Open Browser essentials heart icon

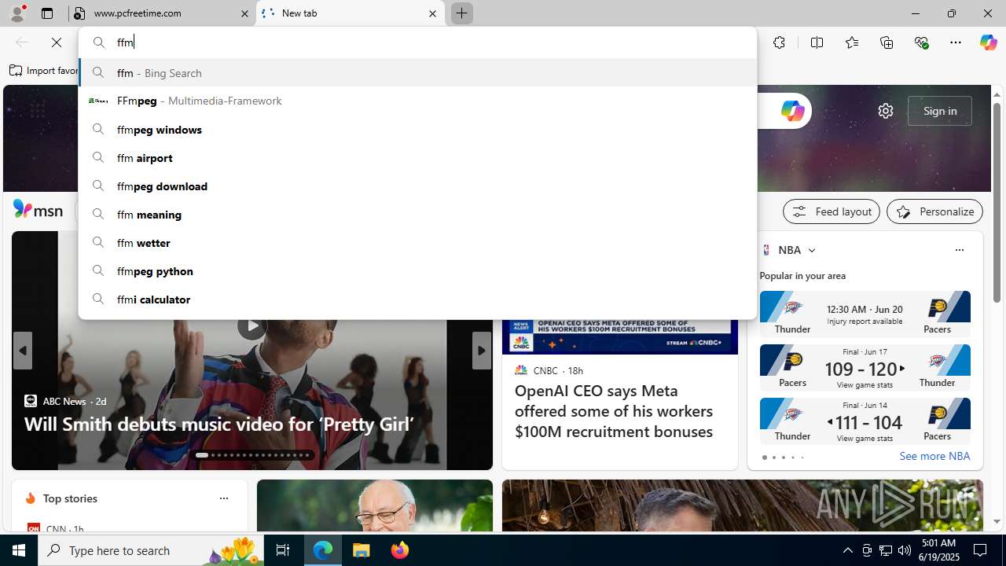click(x=921, y=42)
